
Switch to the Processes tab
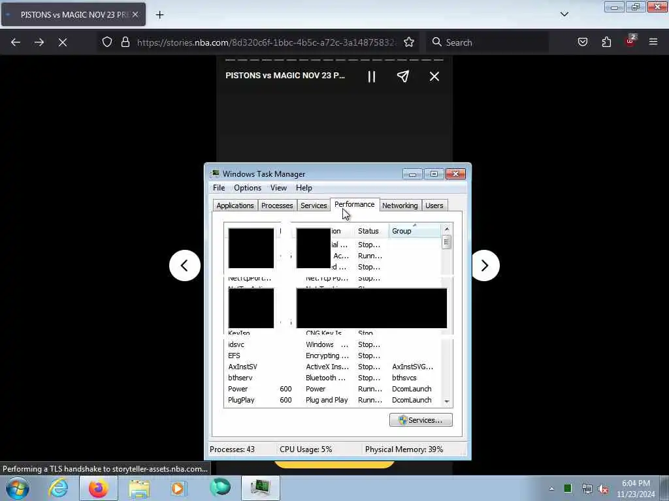277,205
